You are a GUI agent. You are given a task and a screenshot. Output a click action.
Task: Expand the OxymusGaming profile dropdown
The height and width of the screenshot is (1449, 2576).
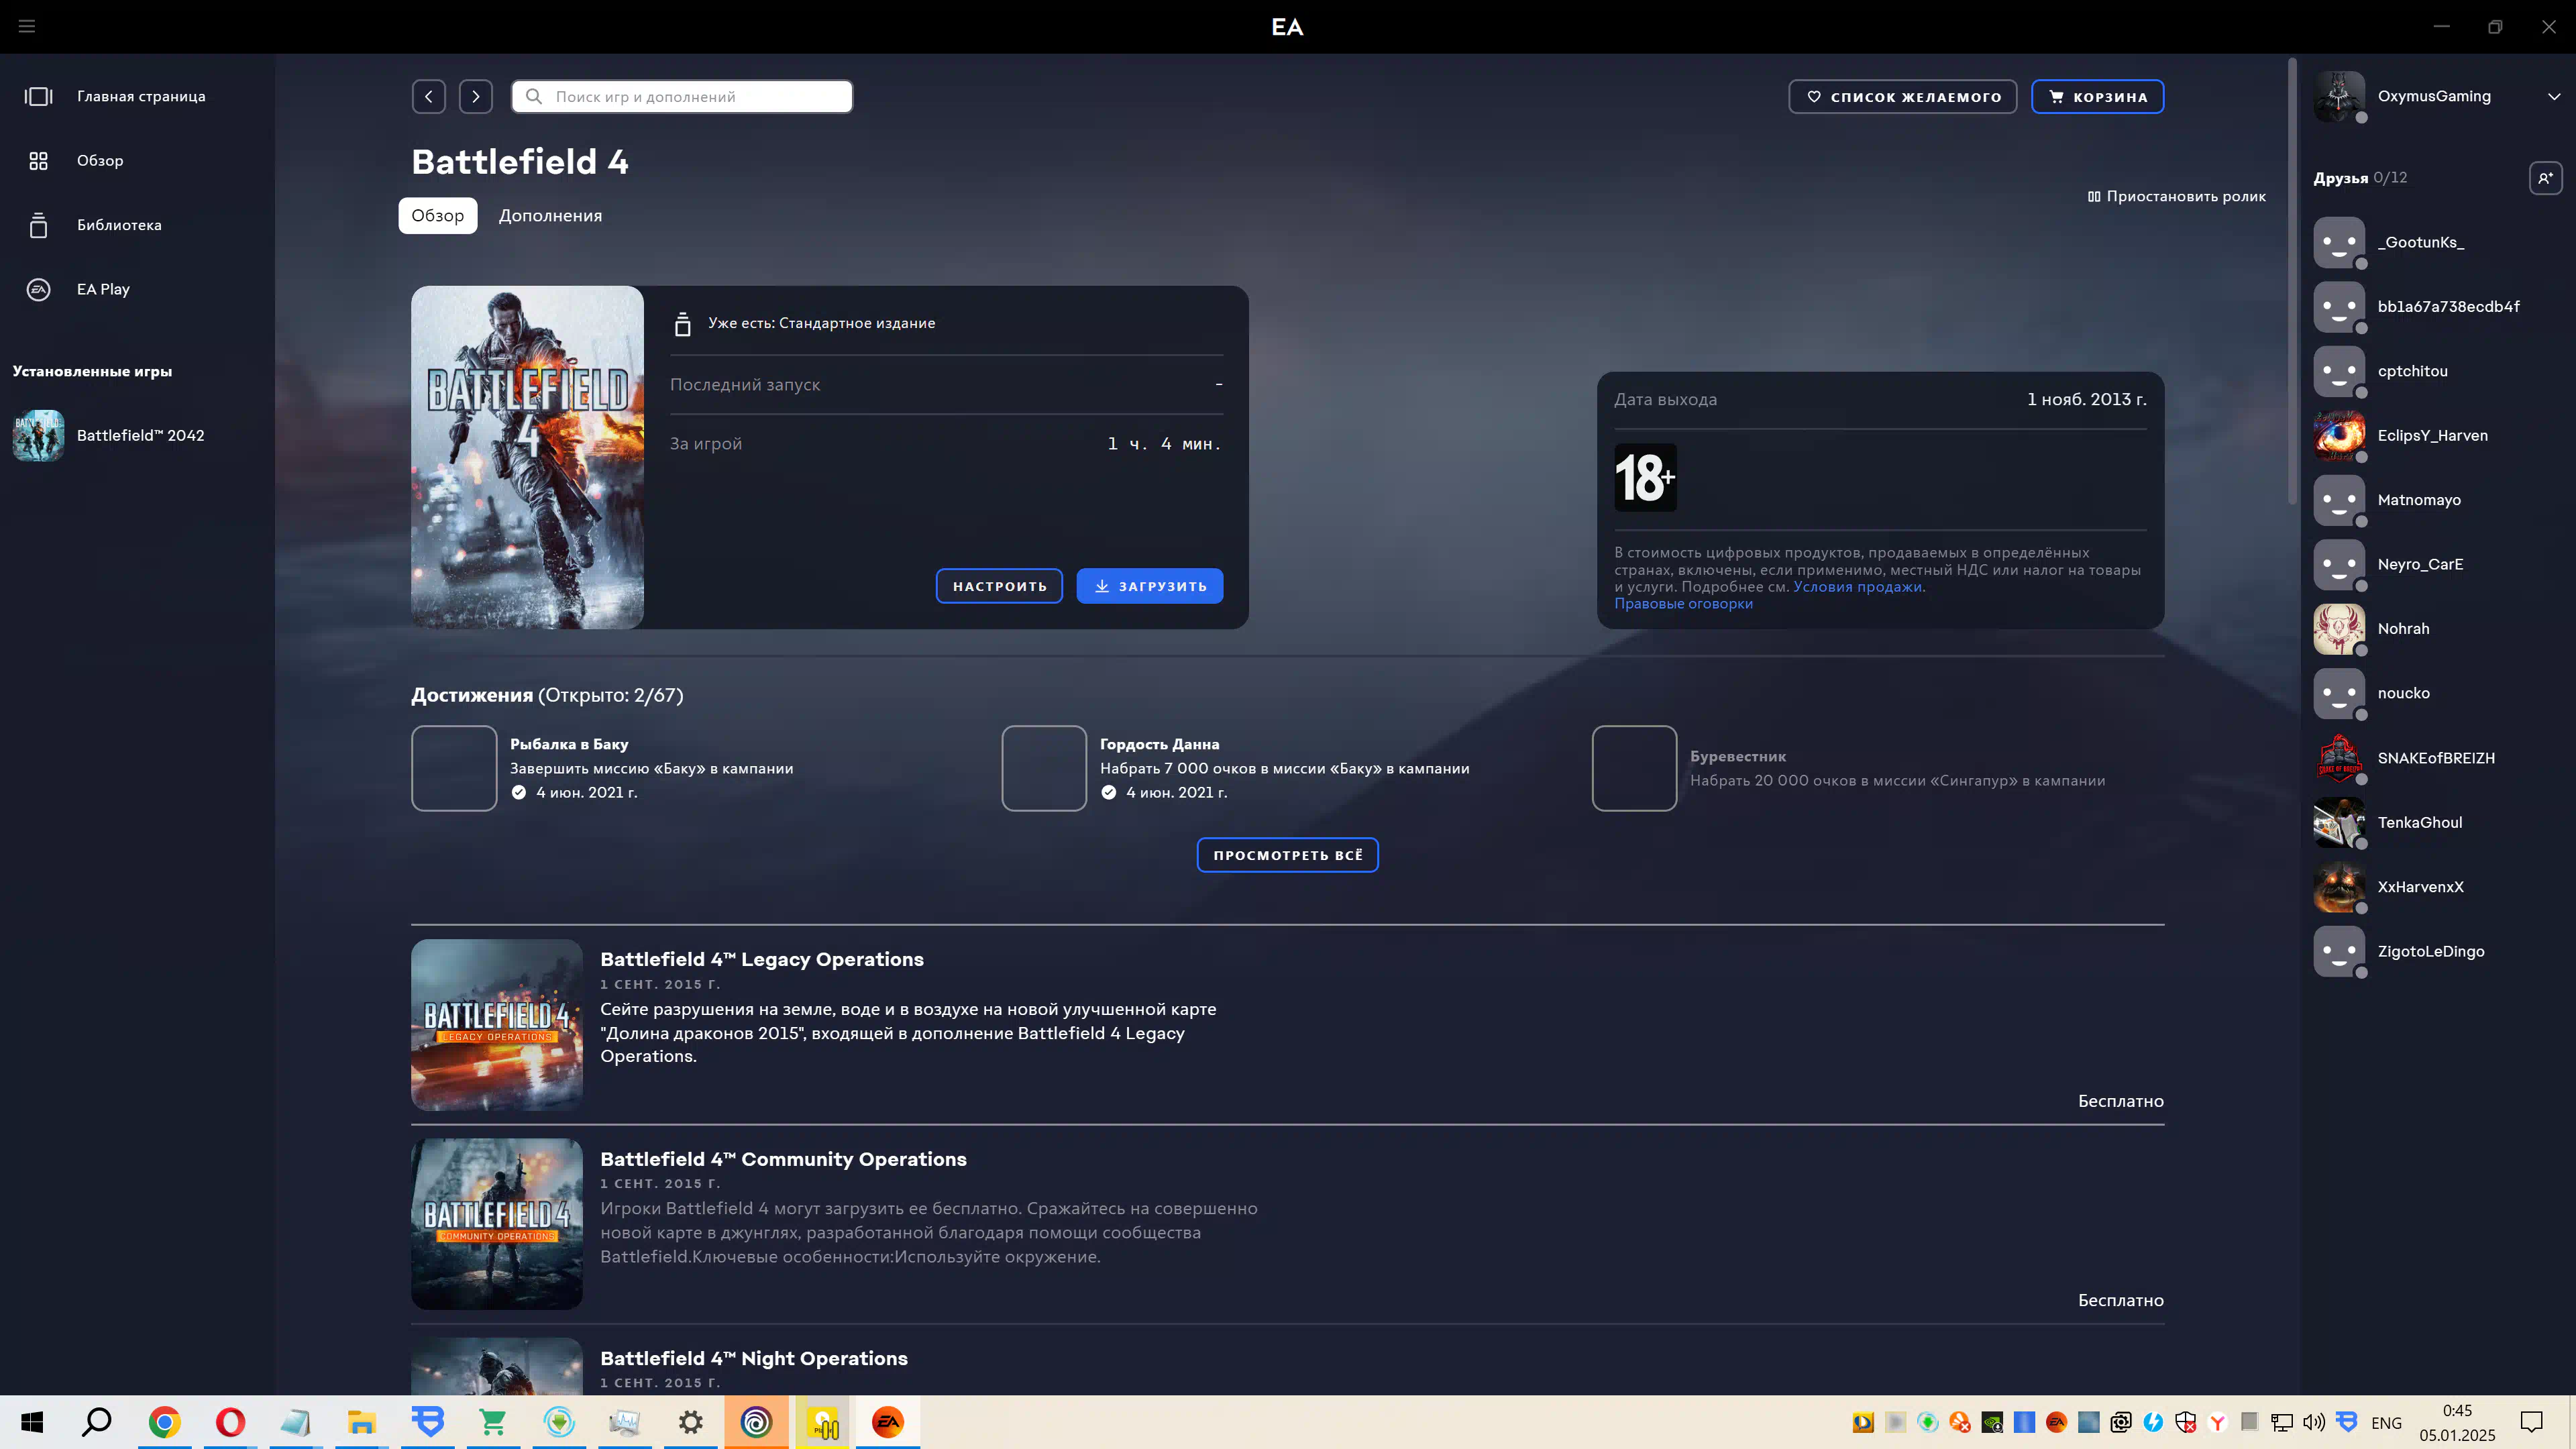coord(2553,96)
